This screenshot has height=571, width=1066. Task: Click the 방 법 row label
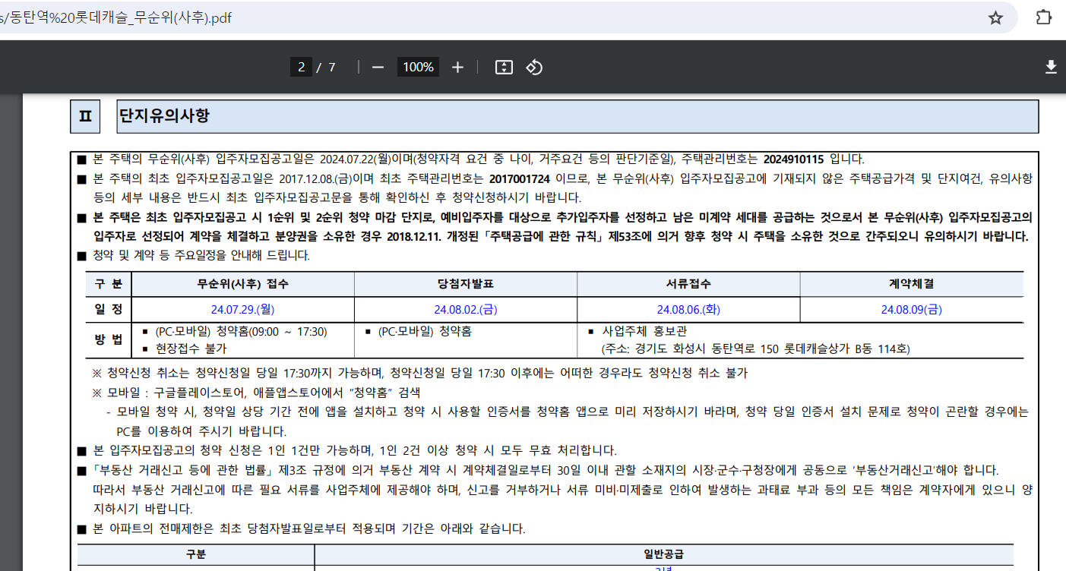coord(108,340)
